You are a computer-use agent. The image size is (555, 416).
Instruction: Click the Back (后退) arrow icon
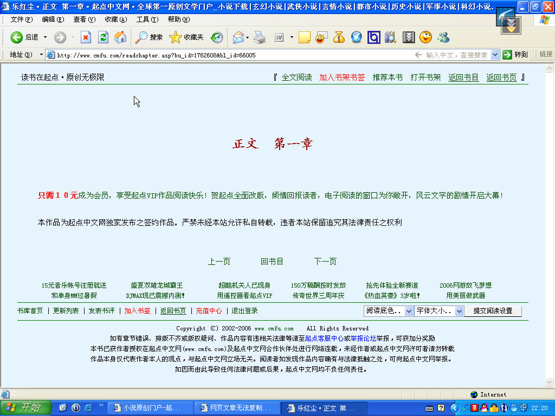17,37
